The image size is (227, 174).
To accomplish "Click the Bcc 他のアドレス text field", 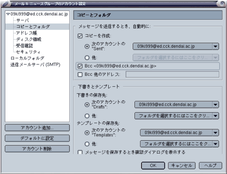I will 172,75.
